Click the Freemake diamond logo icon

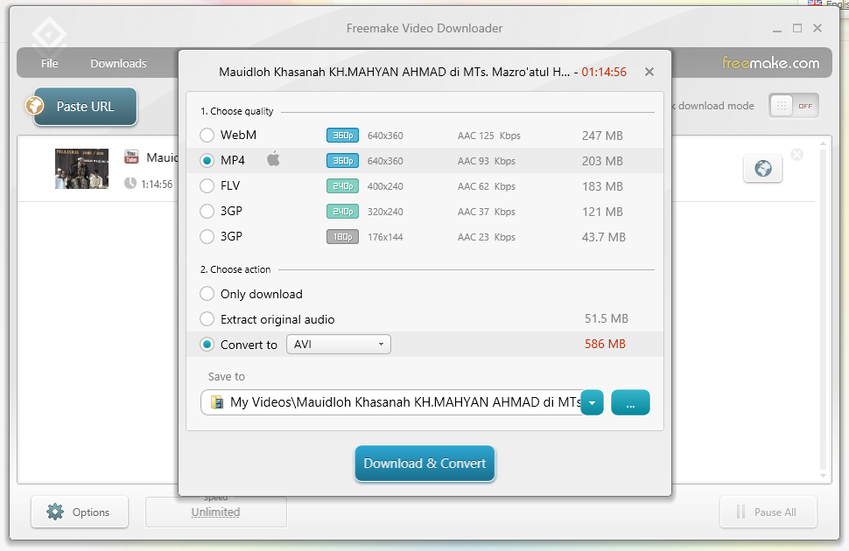(x=49, y=36)
